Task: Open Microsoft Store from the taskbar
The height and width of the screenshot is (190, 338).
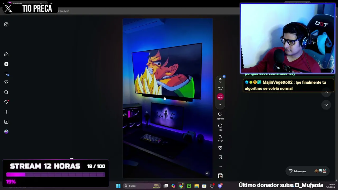Action: [204, 186]
